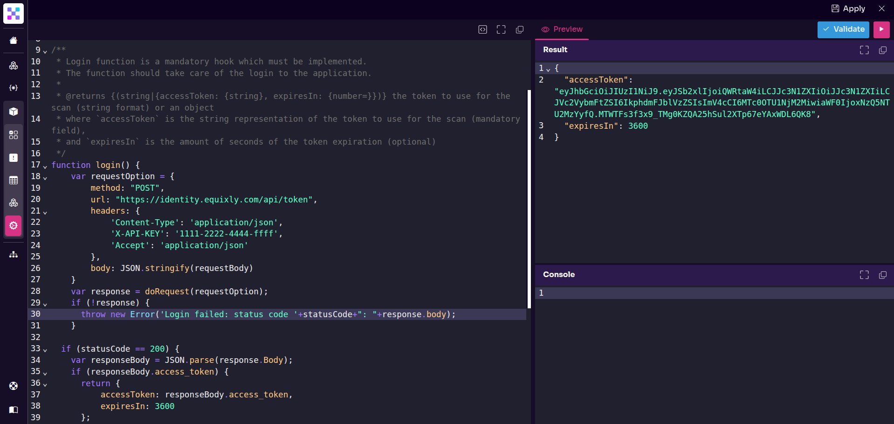The width and height of the screenshot is (894, 424).
Task: Fold requestOption object at line 18
Action: [x=45, y=178]
